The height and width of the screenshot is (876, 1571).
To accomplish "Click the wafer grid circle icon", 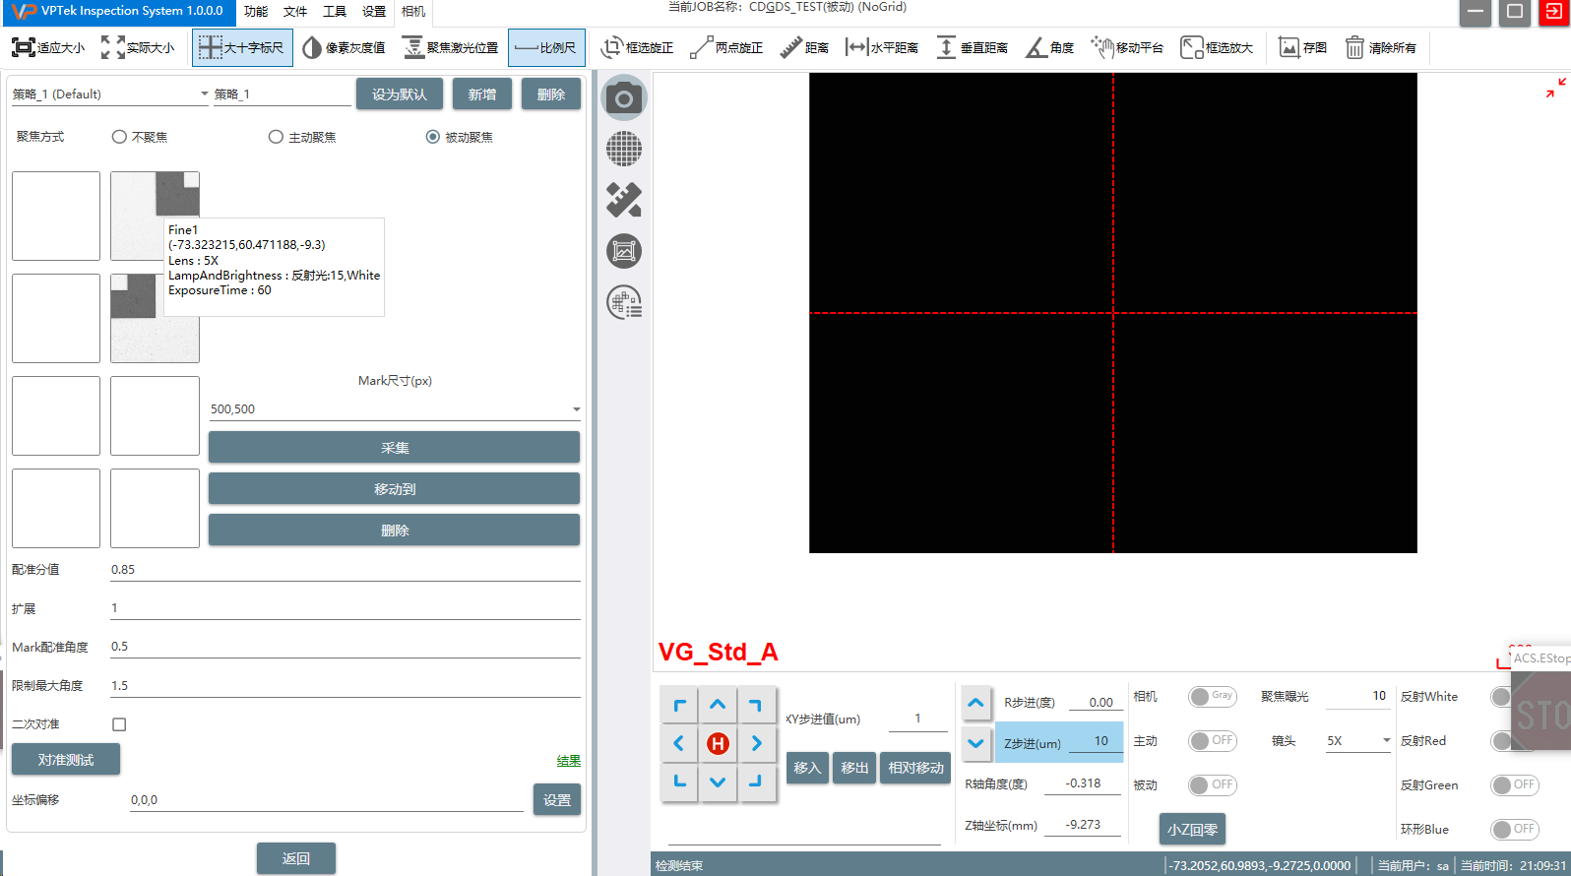I will point(624,150).
